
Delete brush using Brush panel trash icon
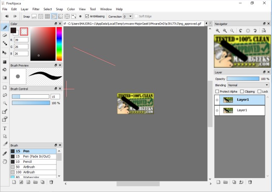(51, 182)
